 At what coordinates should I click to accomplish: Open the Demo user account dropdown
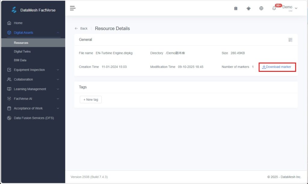click(x=290, y=8)
